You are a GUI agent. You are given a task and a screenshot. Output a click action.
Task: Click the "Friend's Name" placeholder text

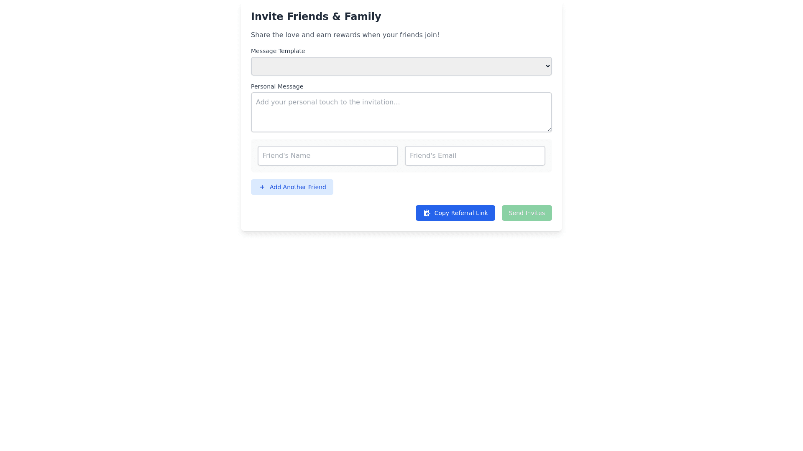coord(286,156)
